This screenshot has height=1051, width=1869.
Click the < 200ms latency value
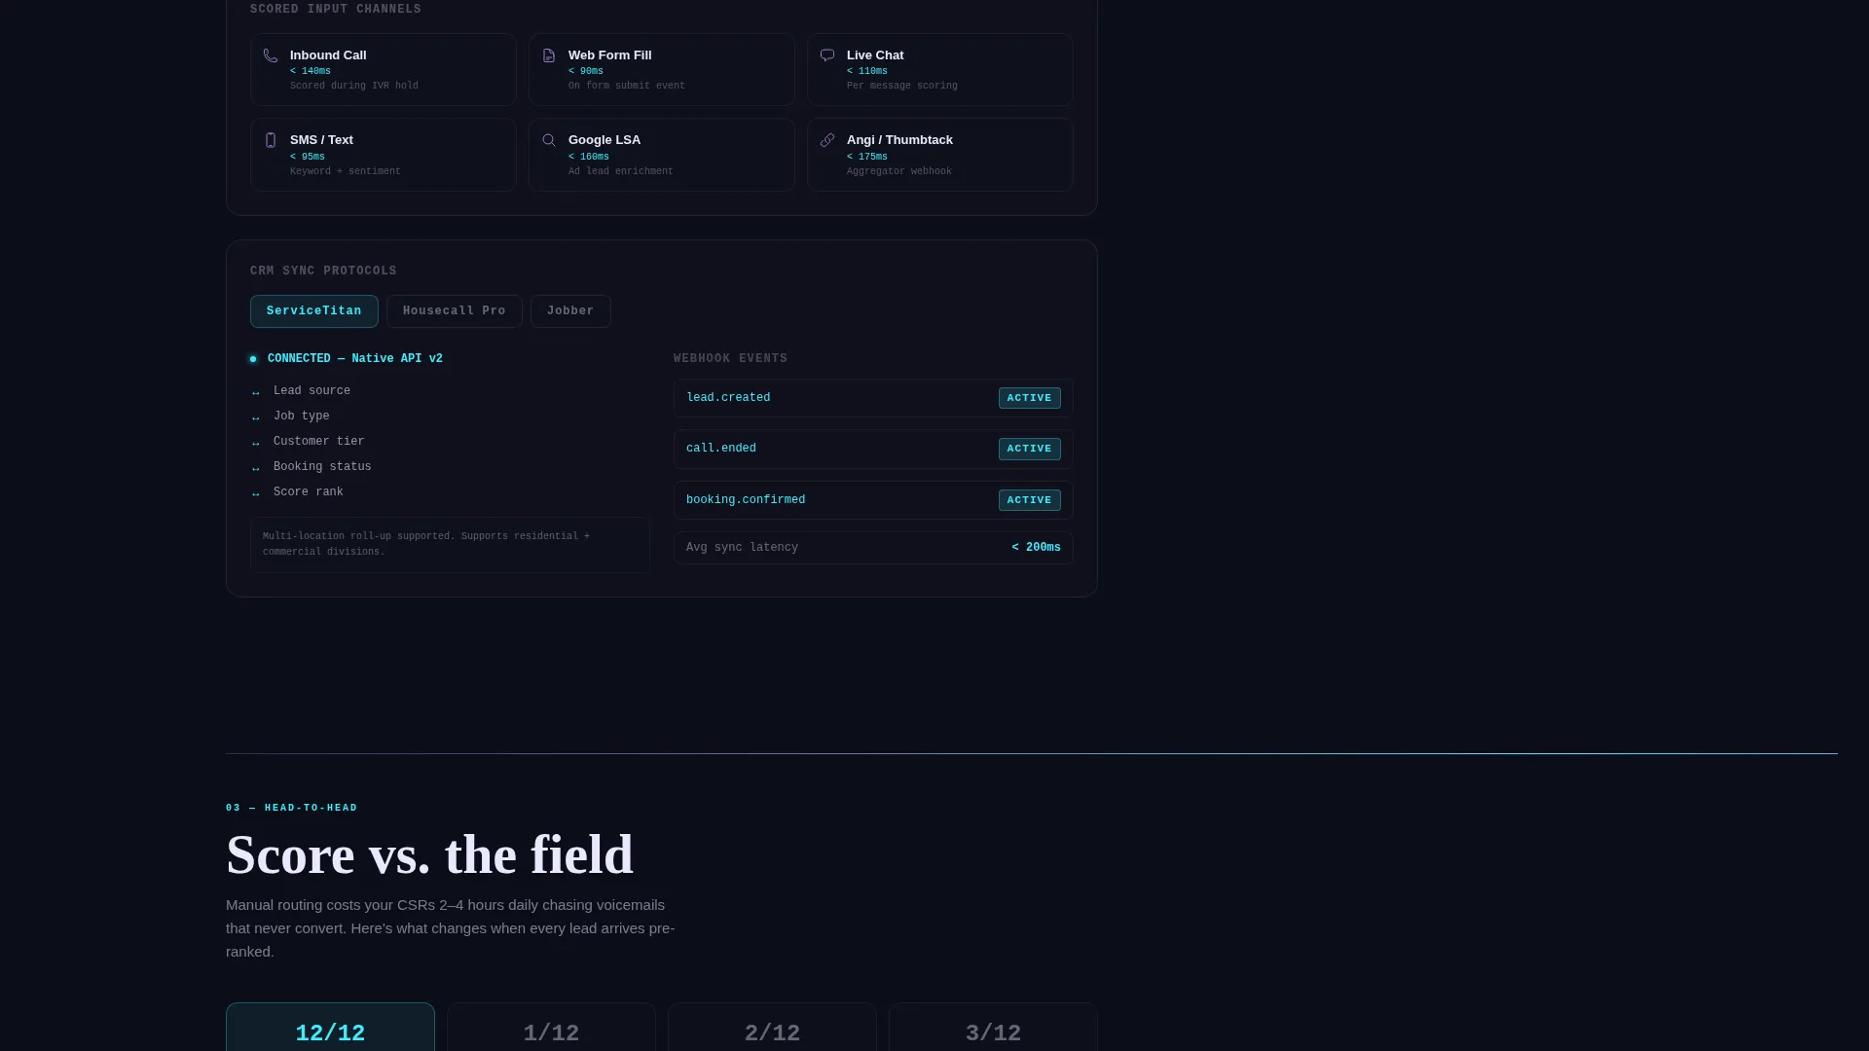pos(1036,548)
